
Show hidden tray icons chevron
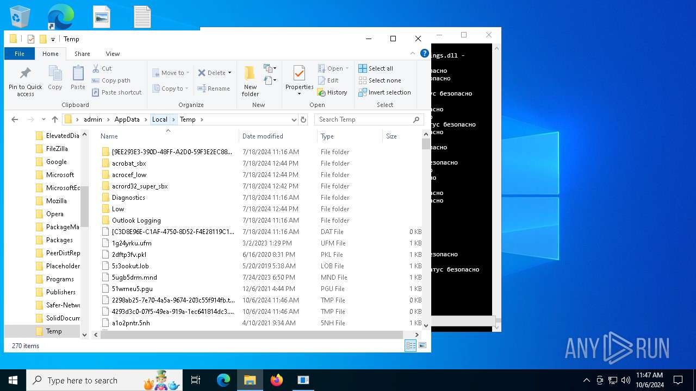(586, 380)
